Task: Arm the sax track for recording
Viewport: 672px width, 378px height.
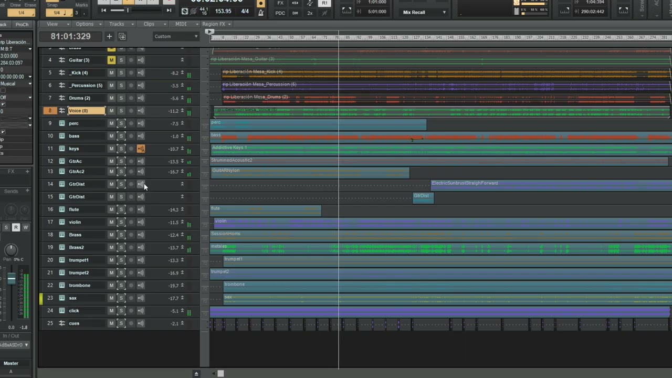Action: pyautogui.click(x=131, y=298)
